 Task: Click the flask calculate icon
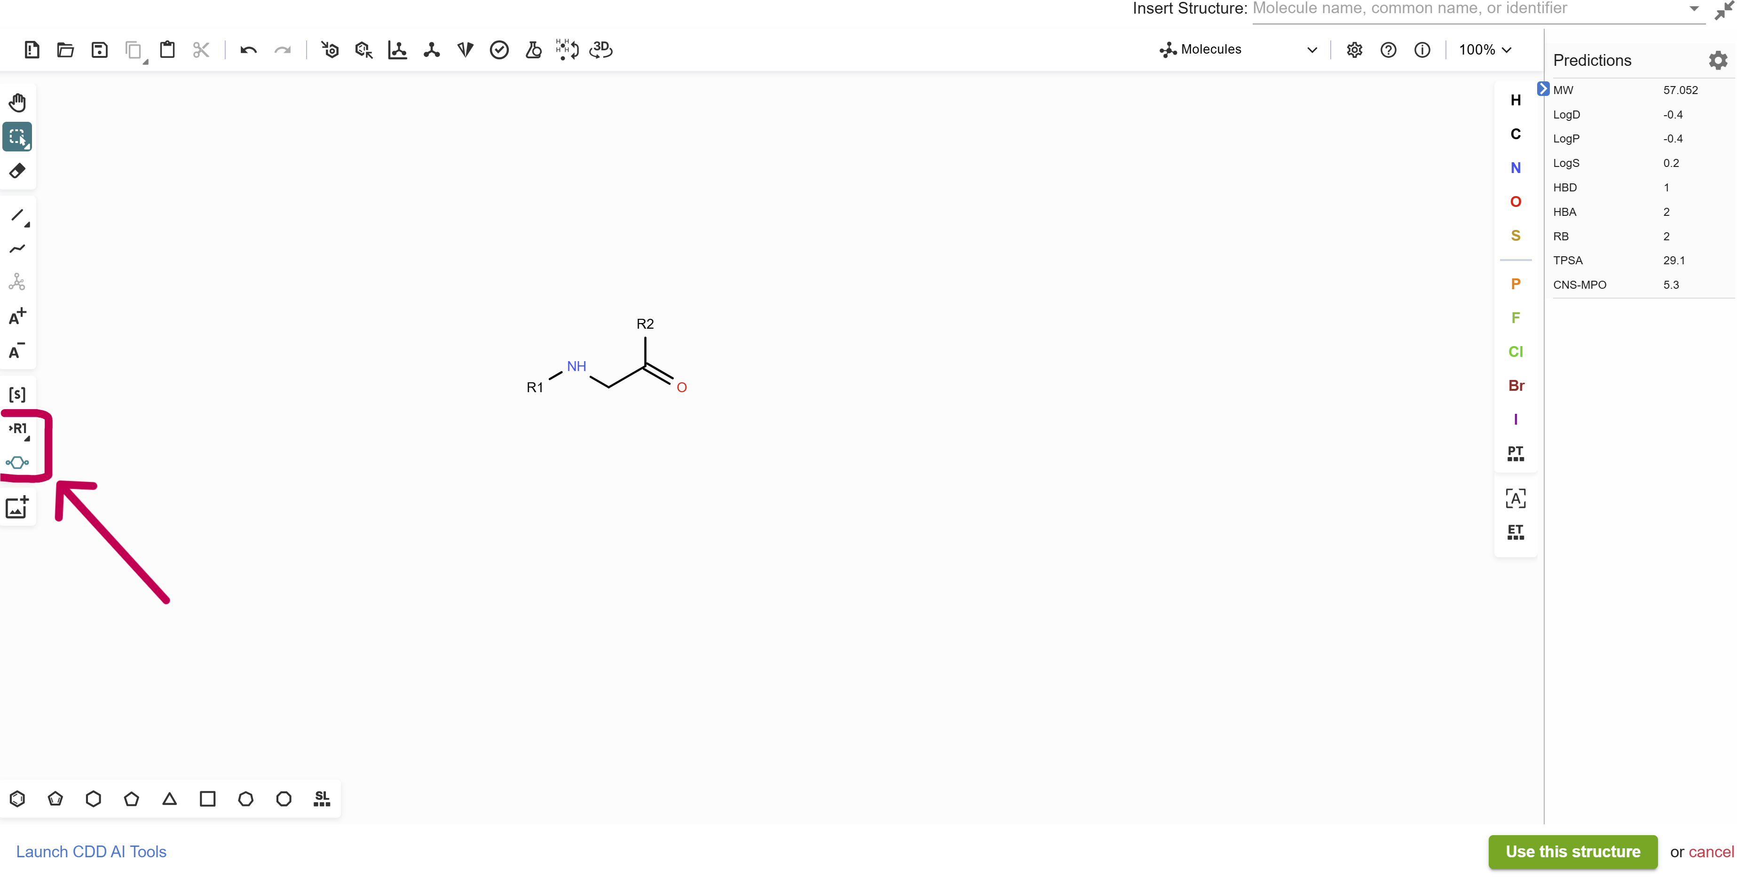point(533,50)
